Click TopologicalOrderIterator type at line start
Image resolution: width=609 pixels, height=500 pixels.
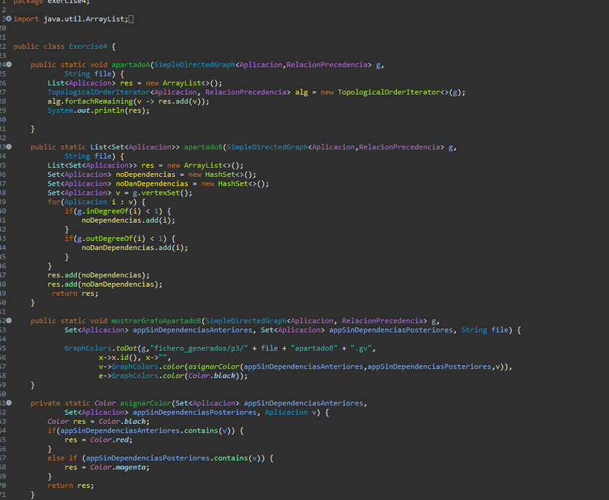click(98, 92)
